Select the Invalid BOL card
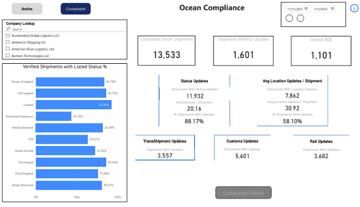 pos(321,51)
